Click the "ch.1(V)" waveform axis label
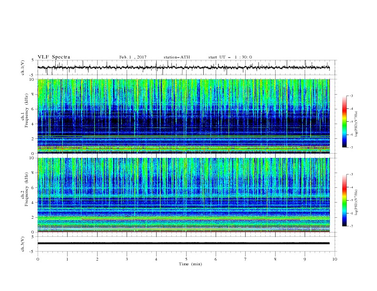Image resolution: width=377 pixels, height=291 pixels. point(23,68)
